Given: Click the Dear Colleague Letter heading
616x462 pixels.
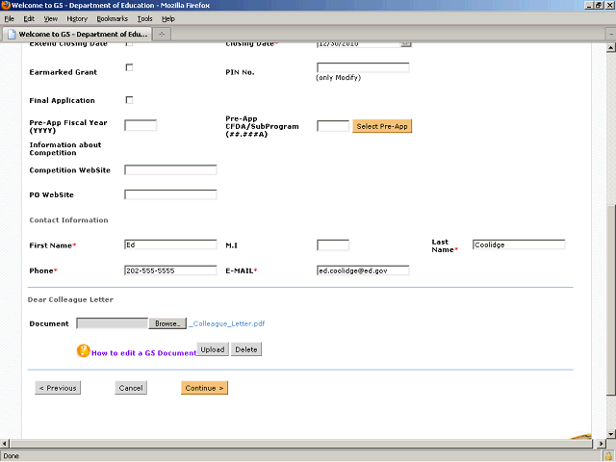Looking at the screenshot, I should point(70,299).
